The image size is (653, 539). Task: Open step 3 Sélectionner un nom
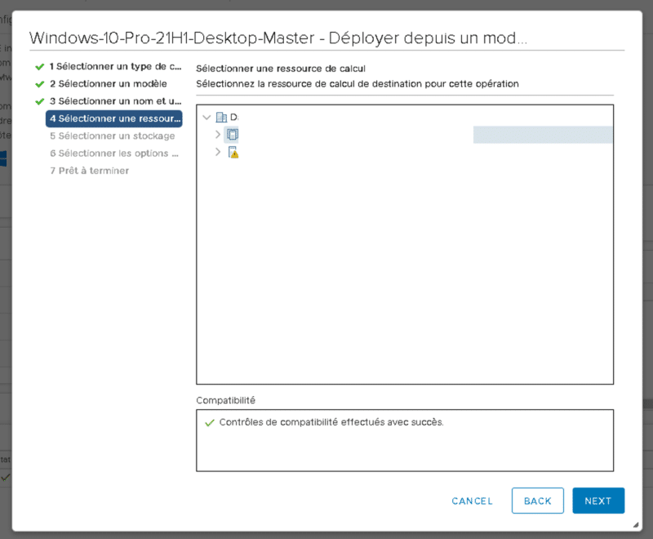coord(114,101)
